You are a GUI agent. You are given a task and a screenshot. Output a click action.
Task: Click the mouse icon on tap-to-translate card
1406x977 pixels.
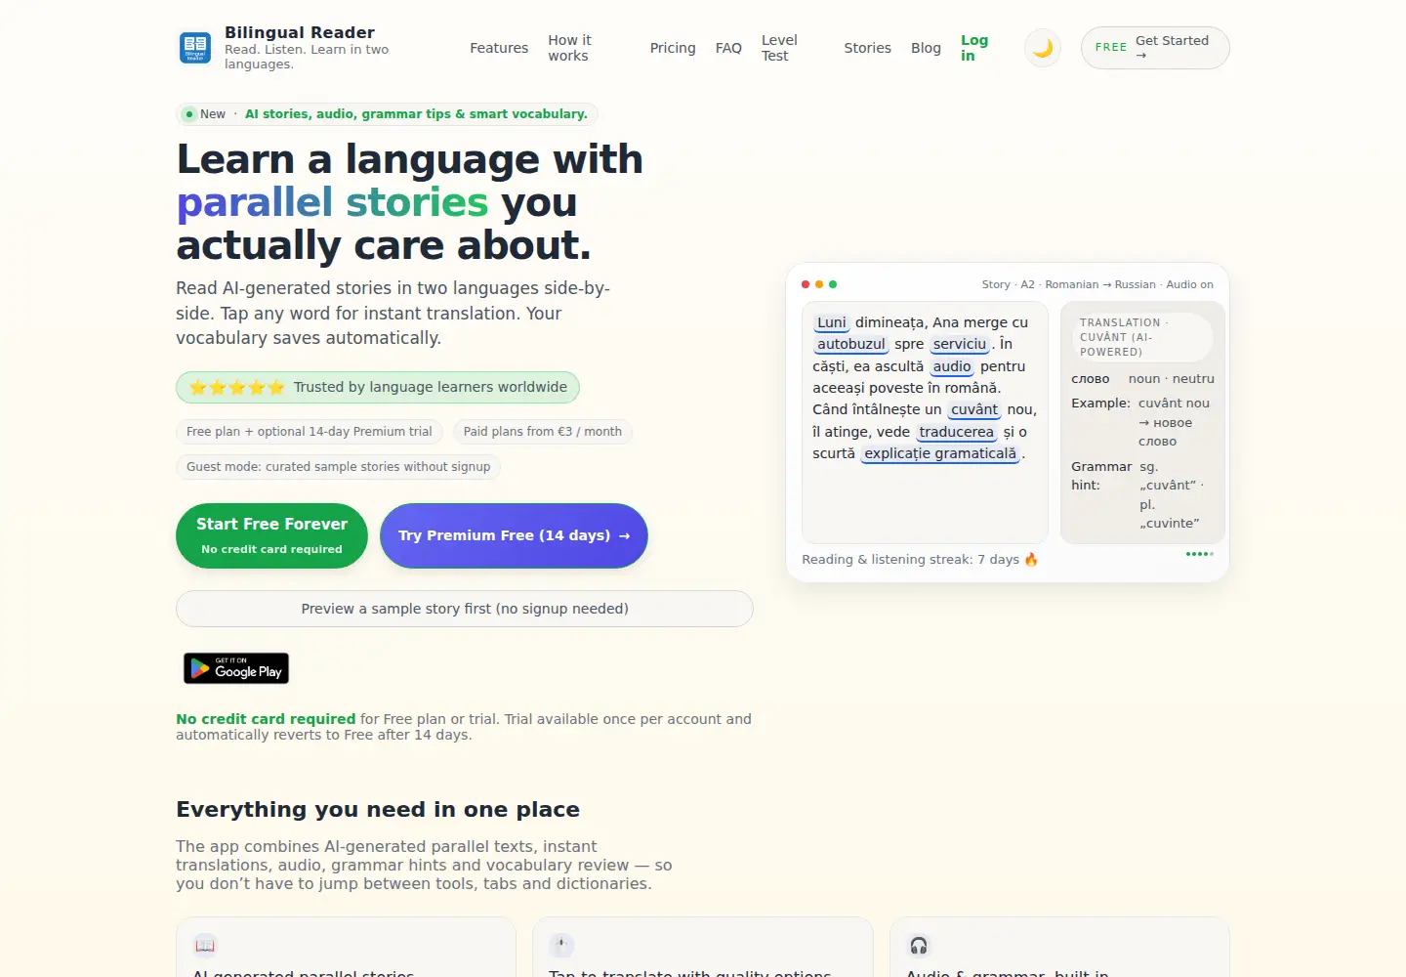[x=561, y=945]
